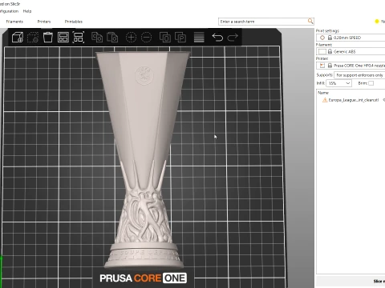Image resolution: width=385 pixels, height=288 pixels.
Task: Click the trash can Delete all icon
Action: click(48, 37)
